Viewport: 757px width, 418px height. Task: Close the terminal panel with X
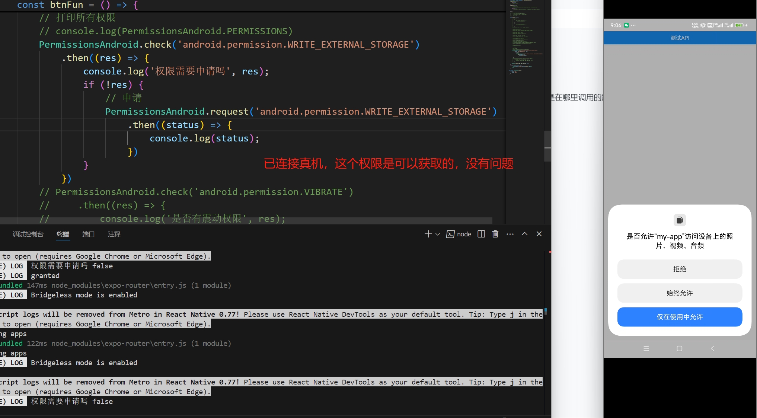tap(539, 234)
